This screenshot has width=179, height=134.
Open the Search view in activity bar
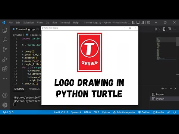(5, 40)
